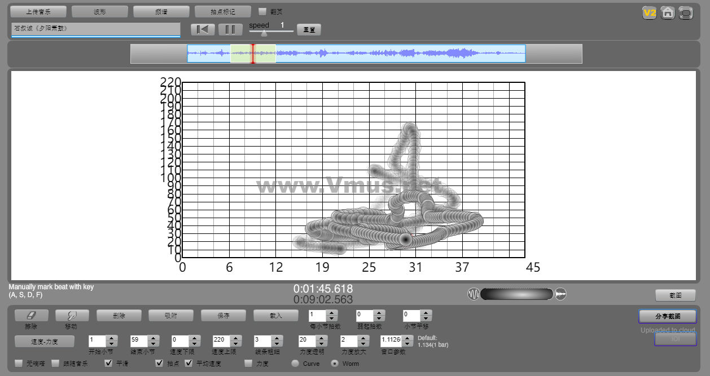This screenshot has height=376, width=710.
Task: Select the eraser (擦除) tool
Action: pos(31,316)
